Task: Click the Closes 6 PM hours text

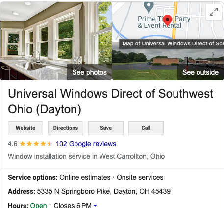Action: click(73, 206)
